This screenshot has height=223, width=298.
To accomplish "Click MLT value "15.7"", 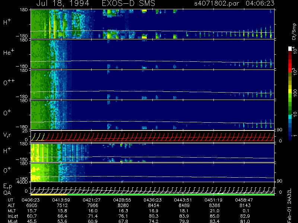I will coord(32,211).
